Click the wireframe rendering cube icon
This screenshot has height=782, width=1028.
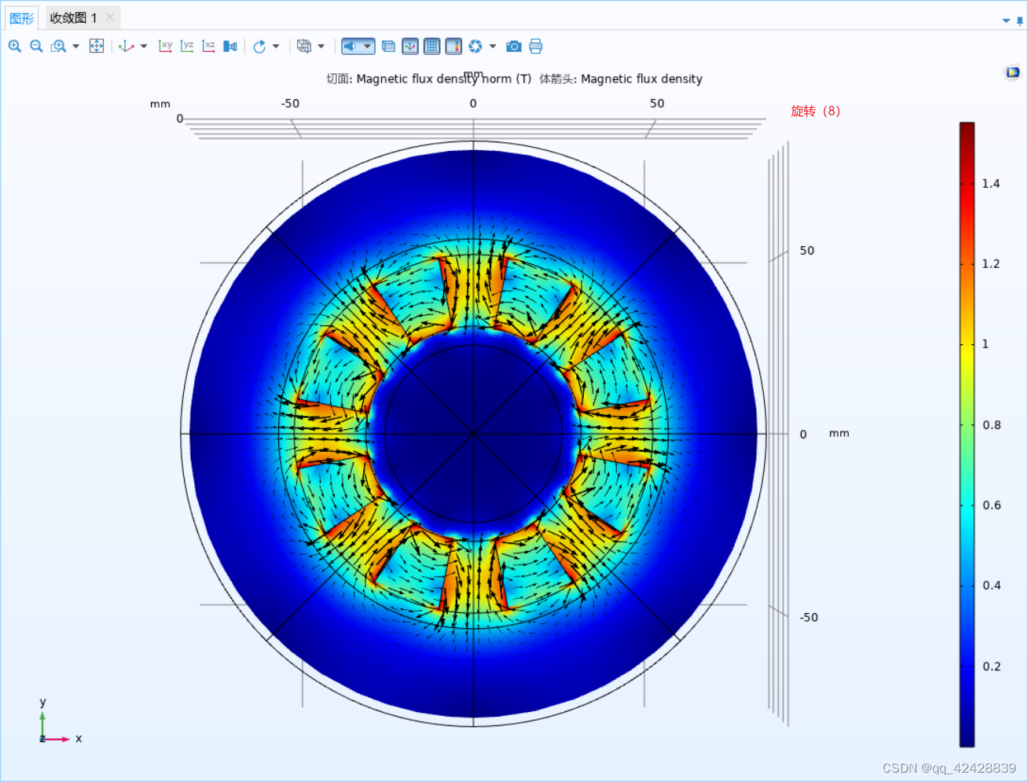(x=304, y=46)
